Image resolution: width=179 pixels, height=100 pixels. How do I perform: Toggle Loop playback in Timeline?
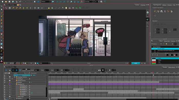13,70
